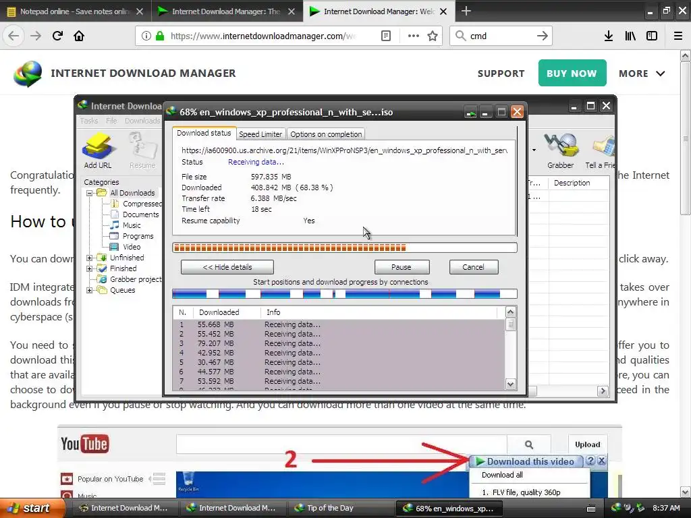Select connection row with 79.207 MB
691x518 pixels.
click(x=339, y=343)
